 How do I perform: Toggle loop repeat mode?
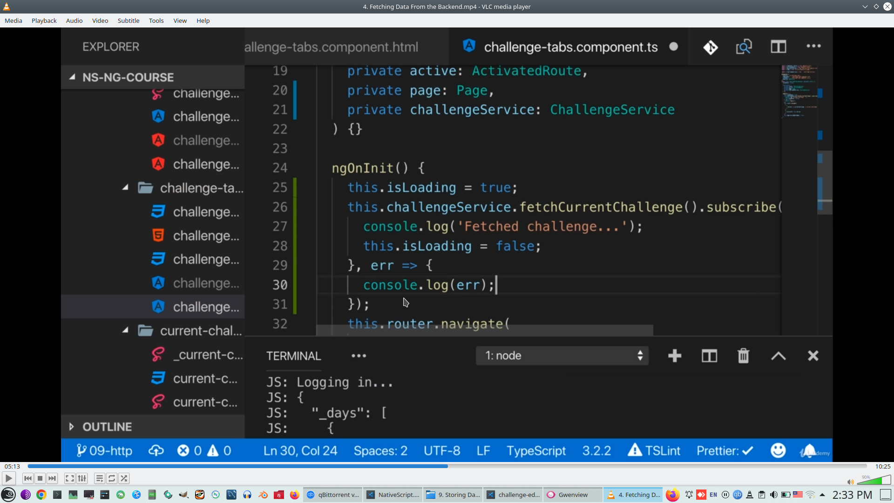click(112, 478)
